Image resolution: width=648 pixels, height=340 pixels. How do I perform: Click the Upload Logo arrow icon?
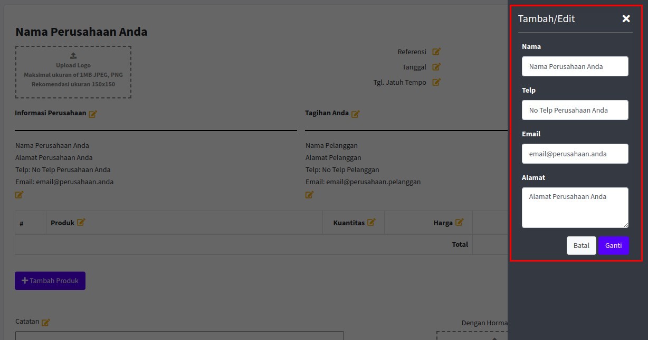pos(73,55)
